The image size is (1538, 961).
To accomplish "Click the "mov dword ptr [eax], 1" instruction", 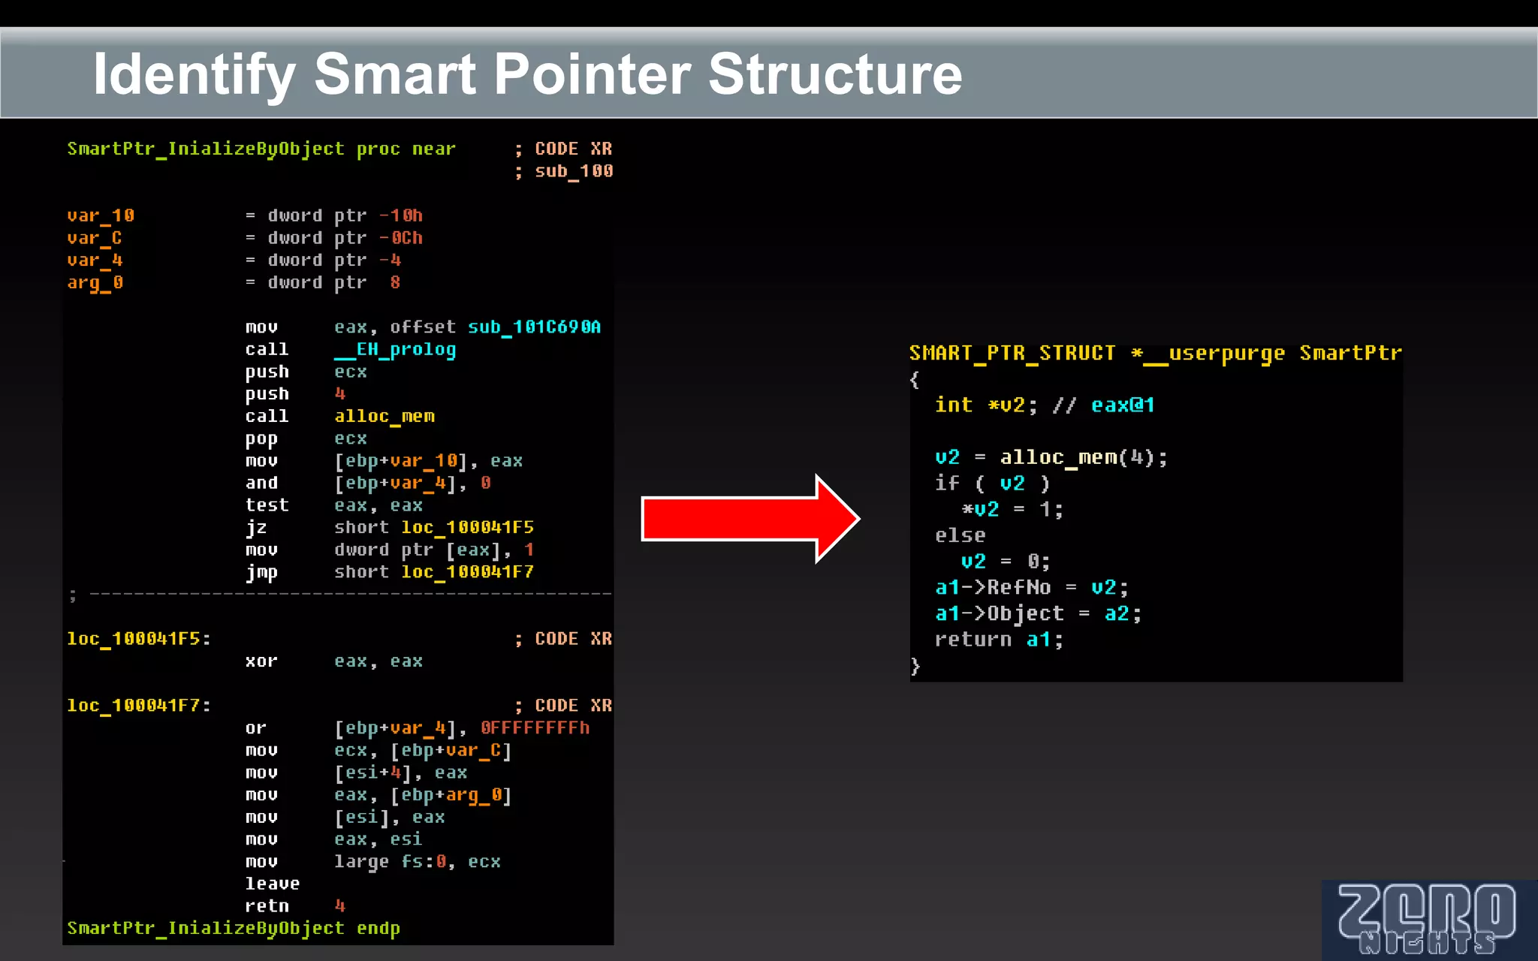I will point(389,550).
